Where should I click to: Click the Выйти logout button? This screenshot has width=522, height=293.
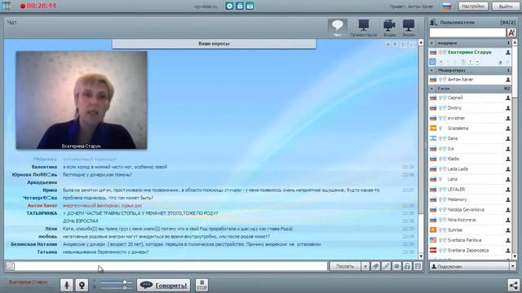pos(506,6)
